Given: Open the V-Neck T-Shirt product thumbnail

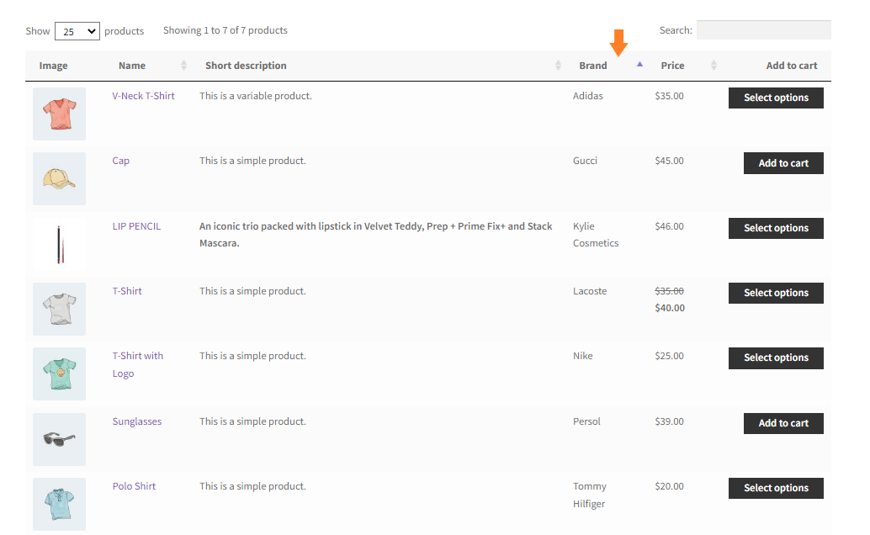Looking at the screenshot, I should (x=60, y=114).
